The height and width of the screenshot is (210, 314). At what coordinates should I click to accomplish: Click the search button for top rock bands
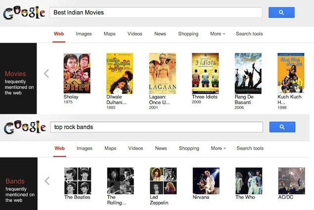[x=281, y=127]
